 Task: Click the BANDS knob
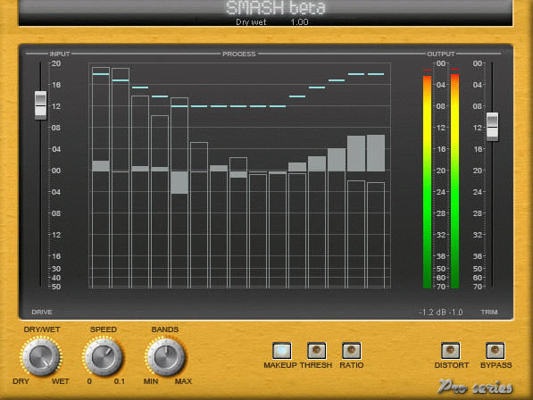(x=166, y=357)
